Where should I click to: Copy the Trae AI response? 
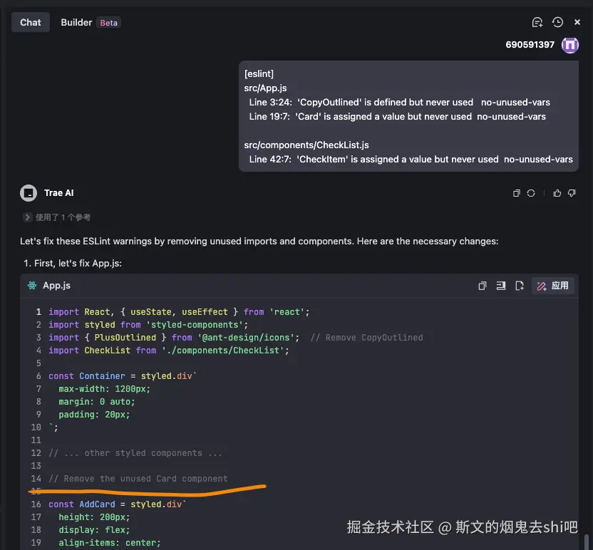517,193
